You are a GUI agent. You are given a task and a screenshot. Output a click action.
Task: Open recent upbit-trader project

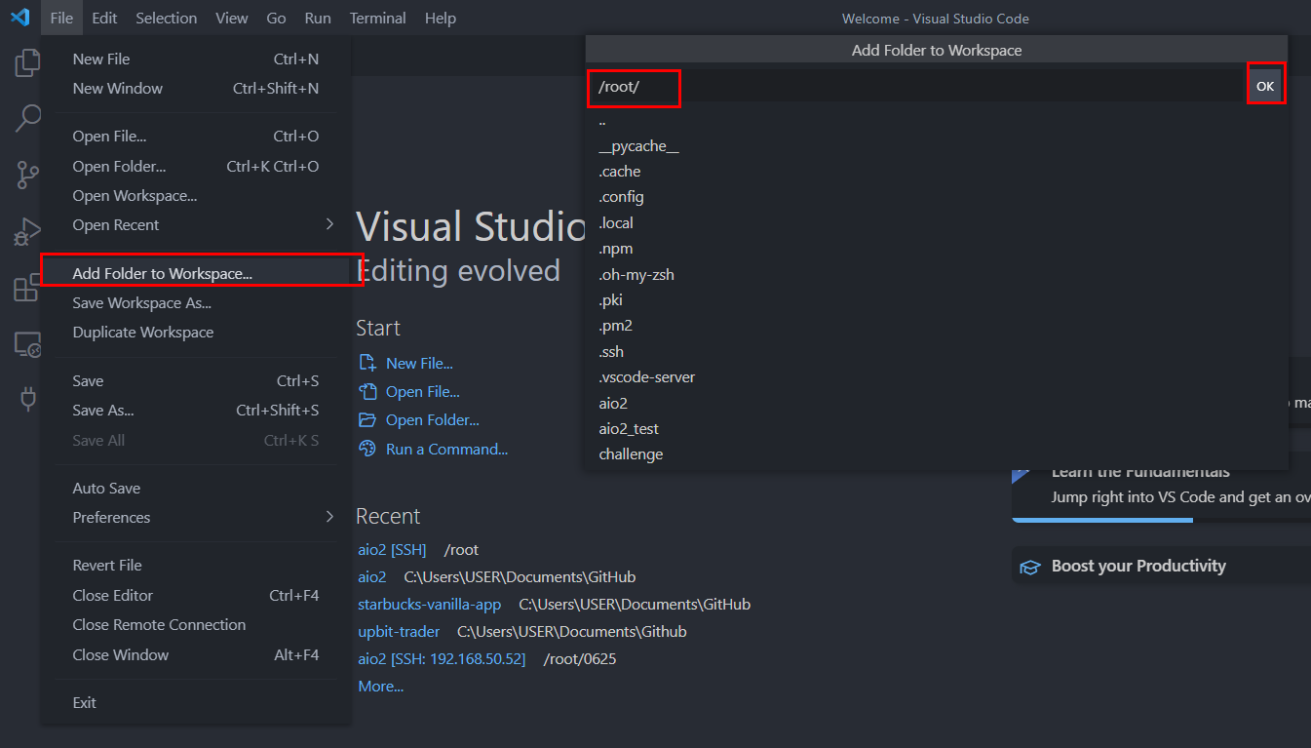399,631
